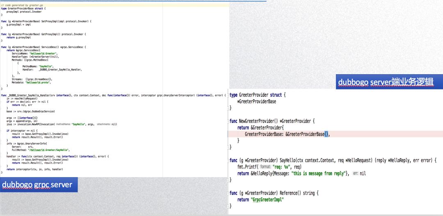Select the 'dubbogo server端业务逻辑' label
The height and width of the screenshot is (216, 443).
(x=385, y=82)
